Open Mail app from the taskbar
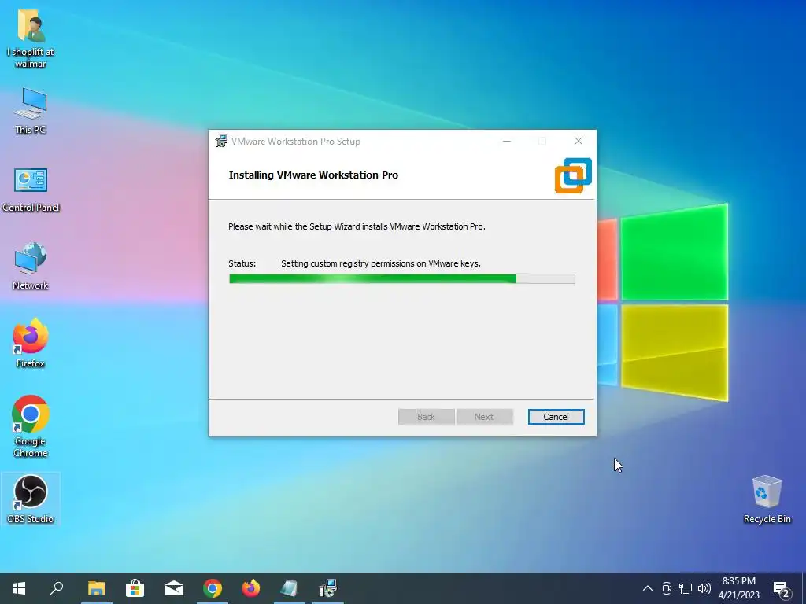This screenshot has height=604, width=806. coord(174,588)
